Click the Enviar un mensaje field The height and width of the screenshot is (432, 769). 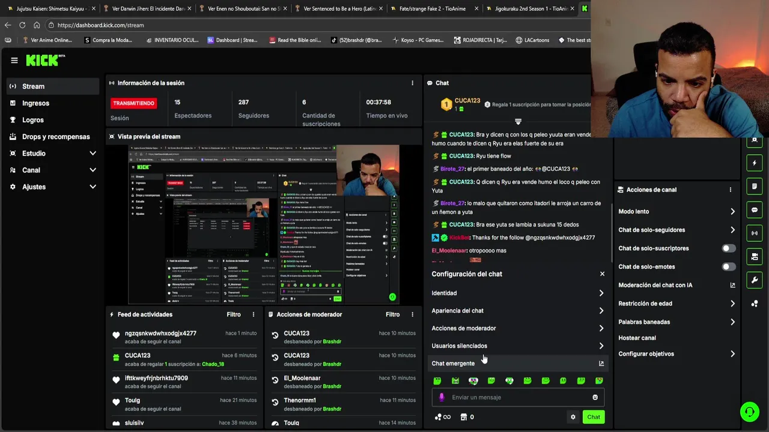[x=518, y=397]
